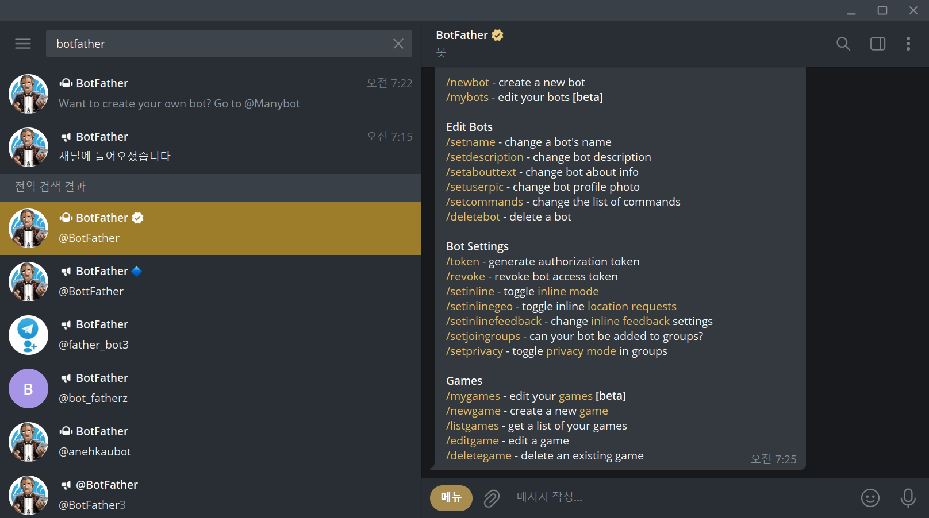The width and height of the screenshot is (929, 518).
Task: Click the /newgame command link
Action: click(473, 411)
